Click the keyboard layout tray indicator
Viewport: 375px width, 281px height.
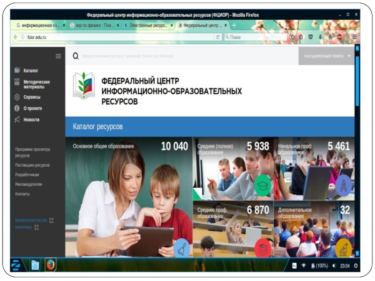tap(294, 266)
